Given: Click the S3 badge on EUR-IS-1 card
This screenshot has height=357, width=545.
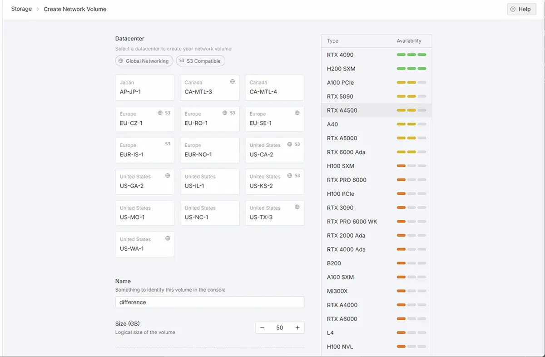Looking at the screenshot, I should (168, 144).
